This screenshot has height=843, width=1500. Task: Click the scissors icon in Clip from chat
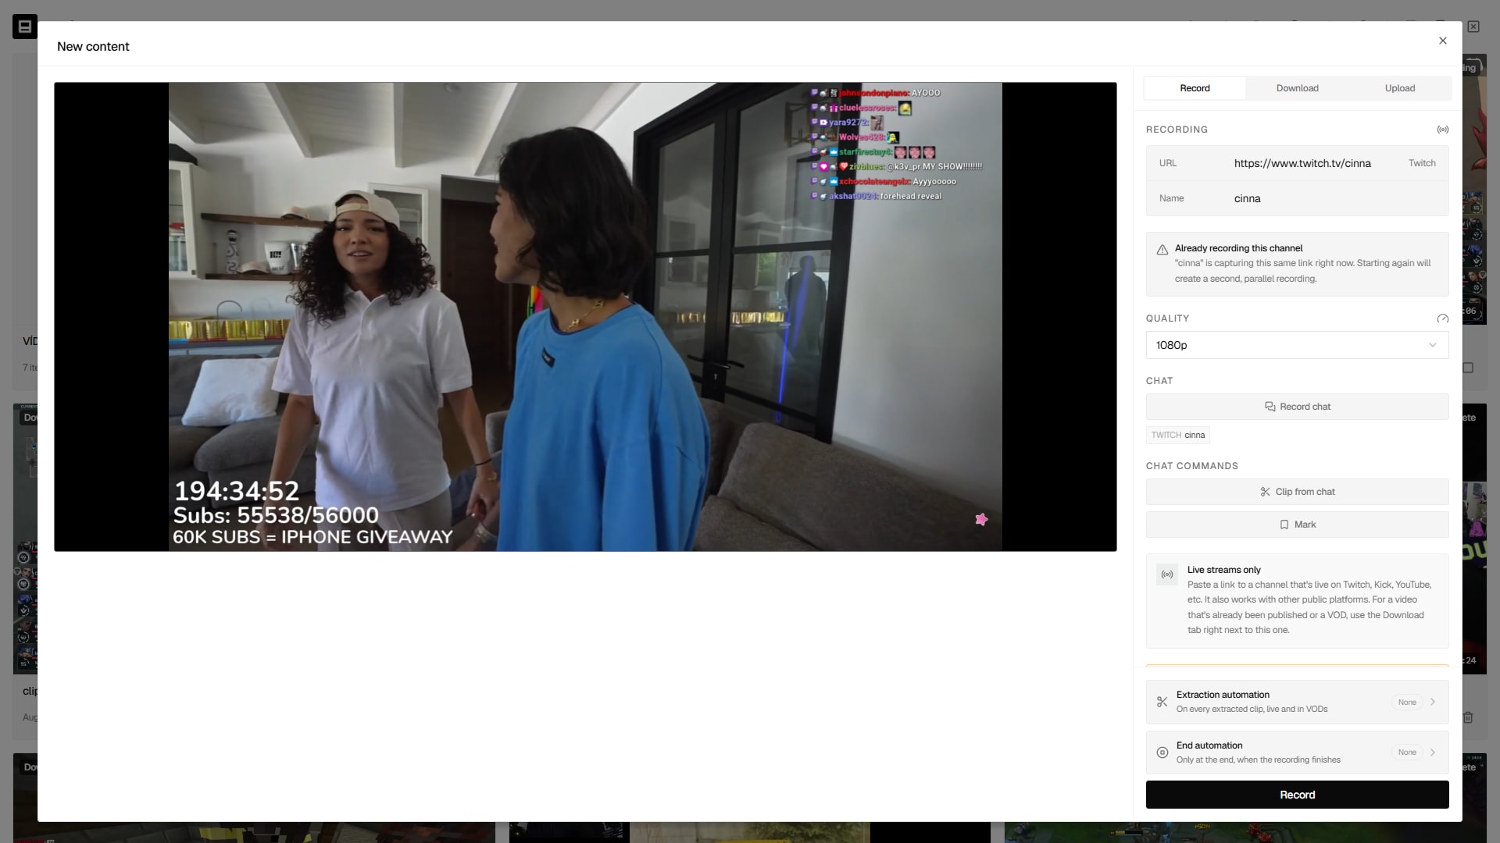point(1265,492)
